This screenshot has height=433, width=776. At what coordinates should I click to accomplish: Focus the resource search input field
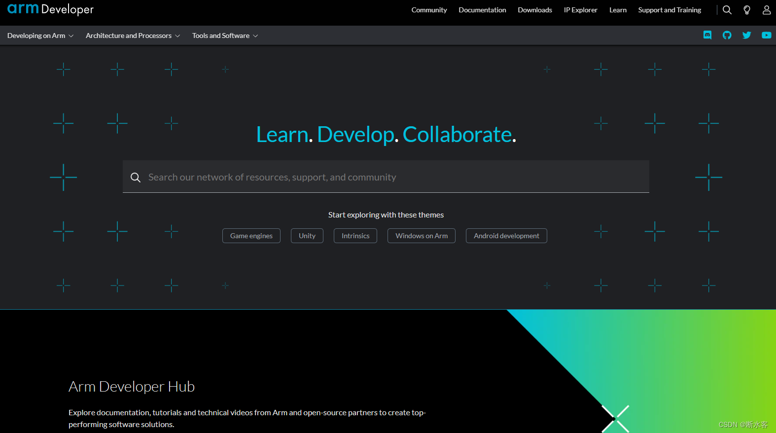coord(386,177)
